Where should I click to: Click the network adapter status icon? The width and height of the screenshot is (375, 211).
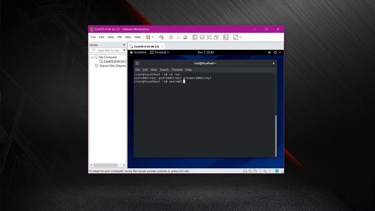[255, 171]
